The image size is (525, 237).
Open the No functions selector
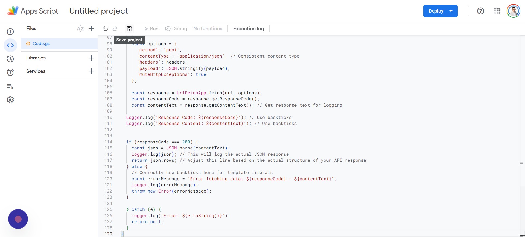(x=208, y=29)
